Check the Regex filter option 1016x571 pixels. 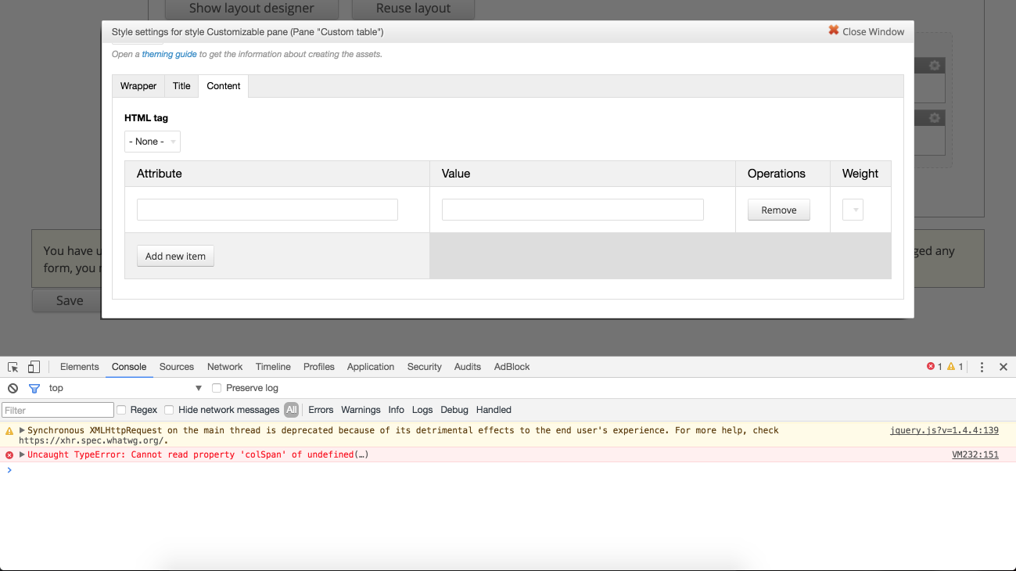(x=121, y=409)
